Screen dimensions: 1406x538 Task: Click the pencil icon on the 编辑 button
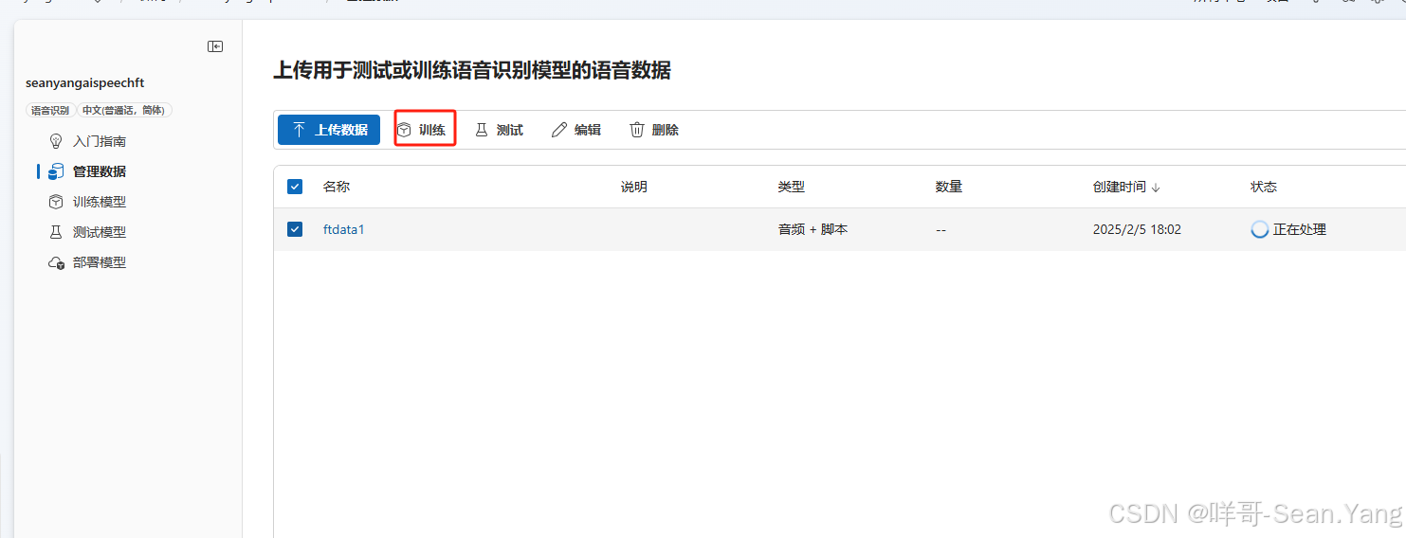tap(559, 130)
